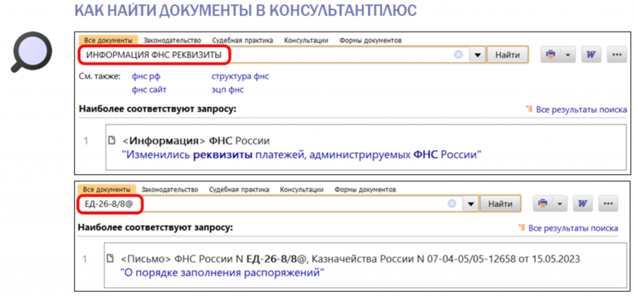Export to Word from the upper panel
The height and width of the screenshot is (296, 636).
pos(591,55)
